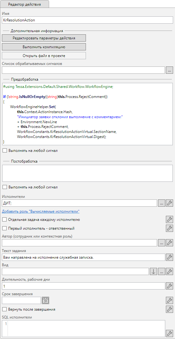Open calendar picker for Срок завершения
This screenshot has height=339, width=175.
[46, 300]
